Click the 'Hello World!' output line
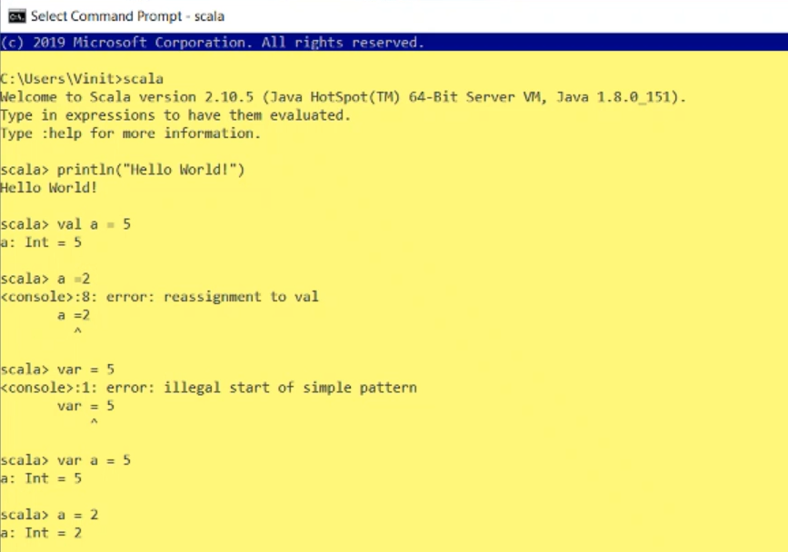Screen dimensions: 788x552 [x=48, y=188]
